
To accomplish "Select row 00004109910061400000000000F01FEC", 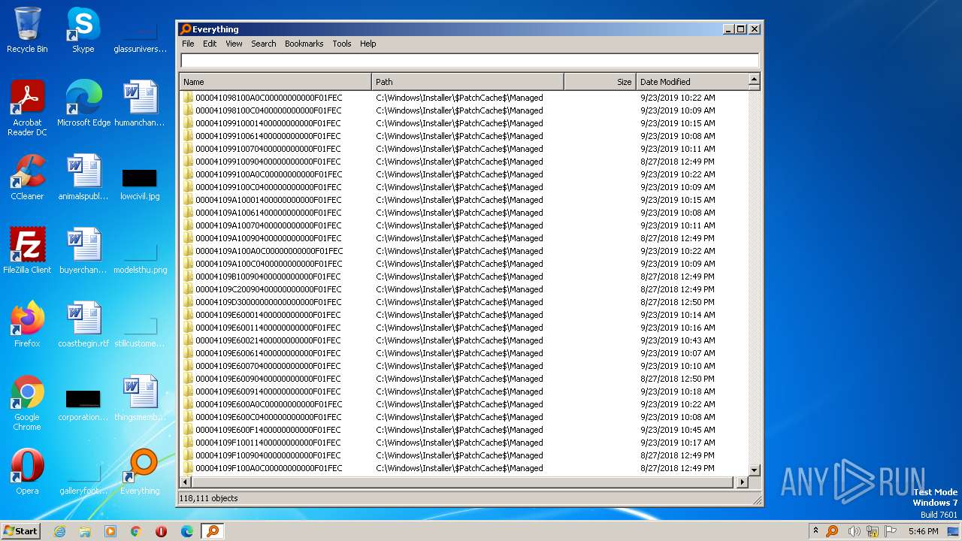I will pos(464,136).
